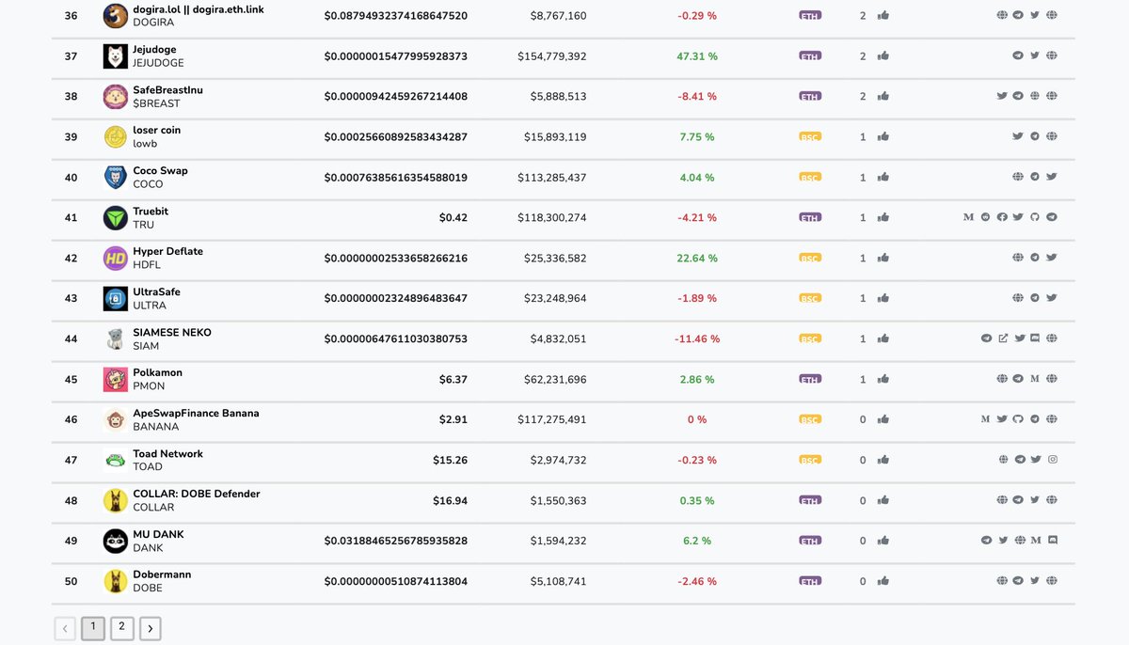Open the dogira.lol || dogira.eth.link coin name
Screen dimensions: 1129x645
coord(199,9)
